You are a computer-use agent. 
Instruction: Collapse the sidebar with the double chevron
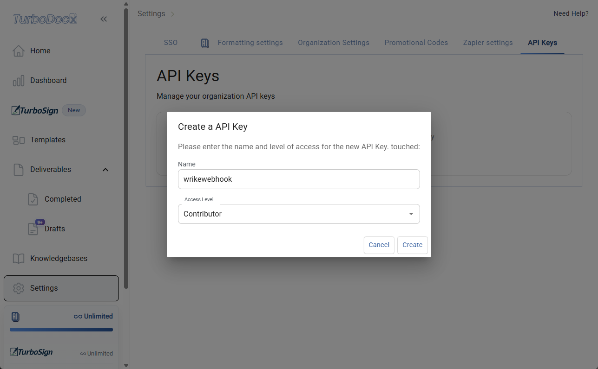pyautogui.click(x=104, y=19)
